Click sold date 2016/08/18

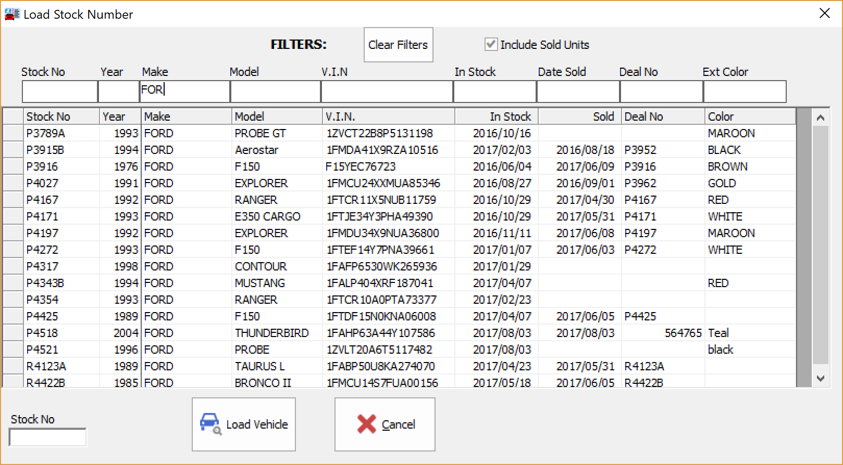pos(586,150)
